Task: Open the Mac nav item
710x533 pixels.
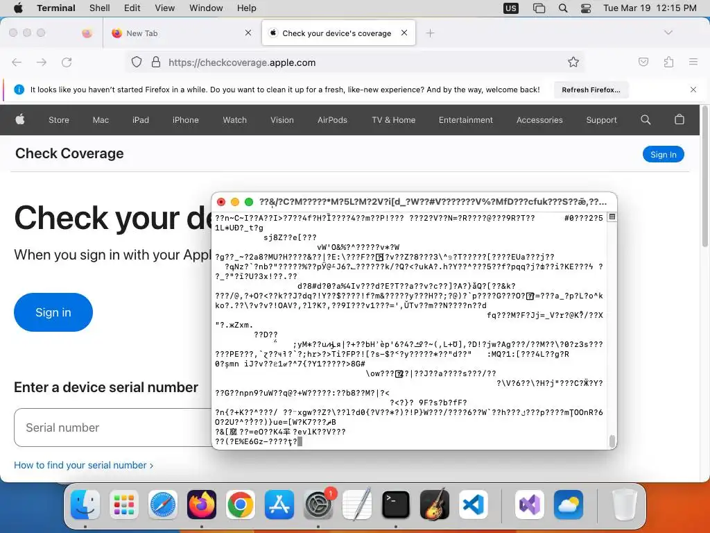Action: tap(101, 120)
